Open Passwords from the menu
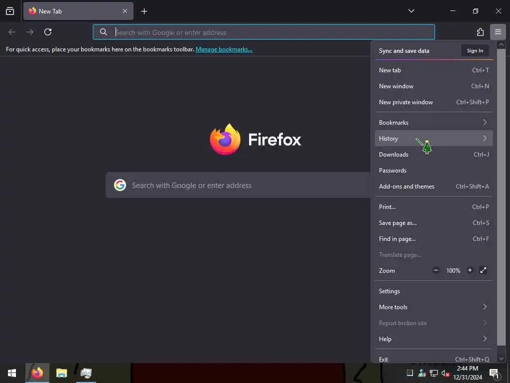510x383 pixels. pos(434,171)
